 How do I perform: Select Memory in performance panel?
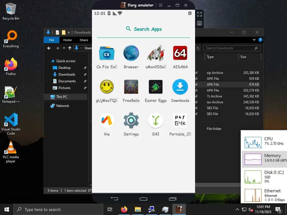coord(265,159)
